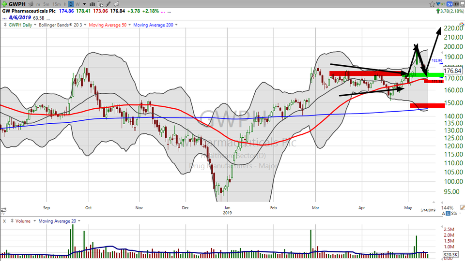
Task: Open the blue S dropdown button
Action: click(x=450, y=4)
